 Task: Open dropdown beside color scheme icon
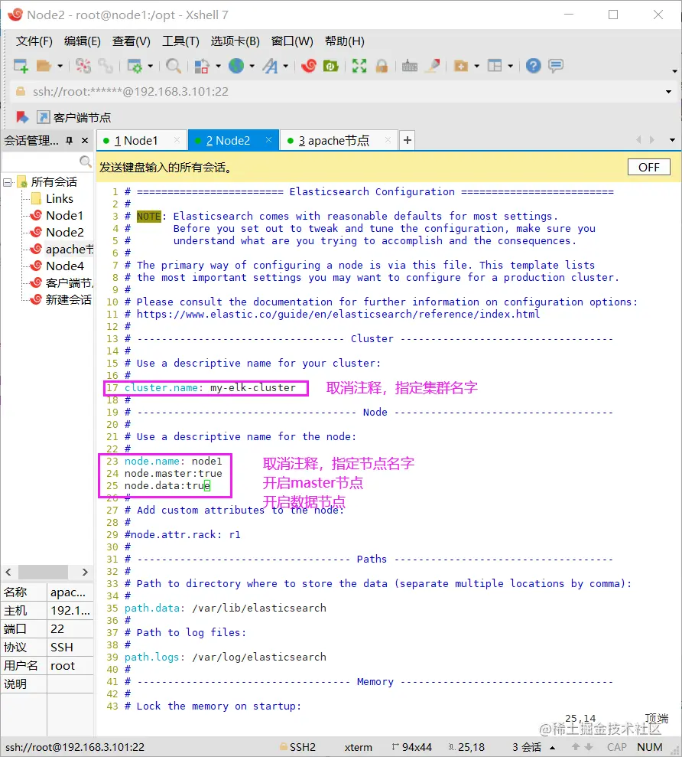tap(218, 66)
